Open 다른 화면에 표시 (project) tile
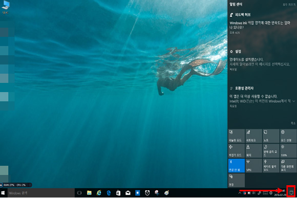The width and height of the screenshot is (297, 198). pos(288,165)
